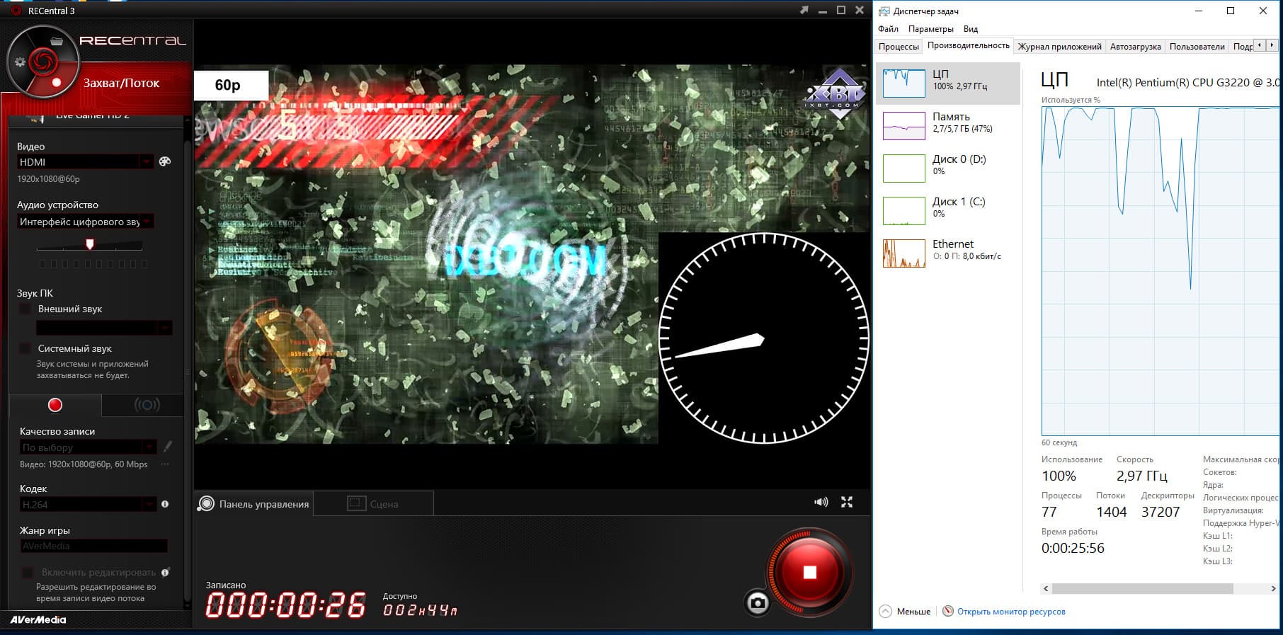
Task: Click the red RECentral logo dial center
Action: tap(42, 62)
